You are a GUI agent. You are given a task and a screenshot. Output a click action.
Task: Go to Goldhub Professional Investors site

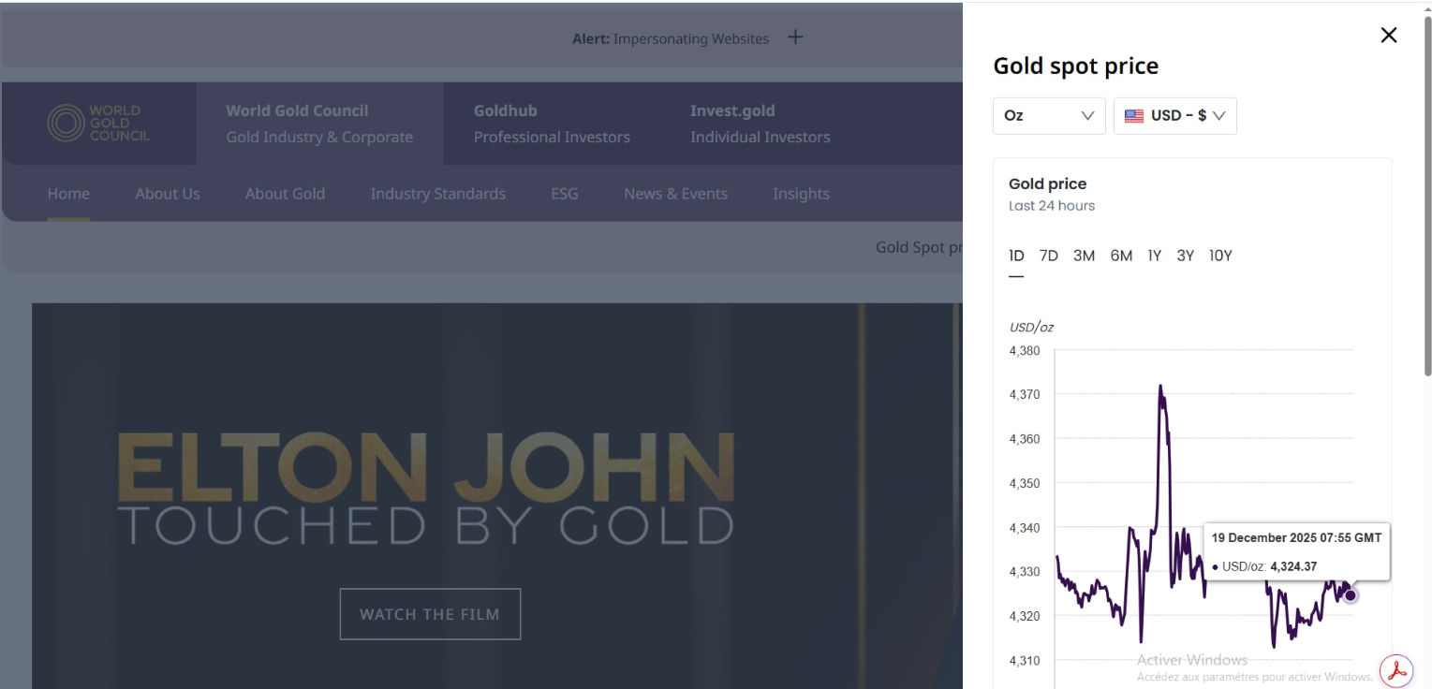(552, 124)
